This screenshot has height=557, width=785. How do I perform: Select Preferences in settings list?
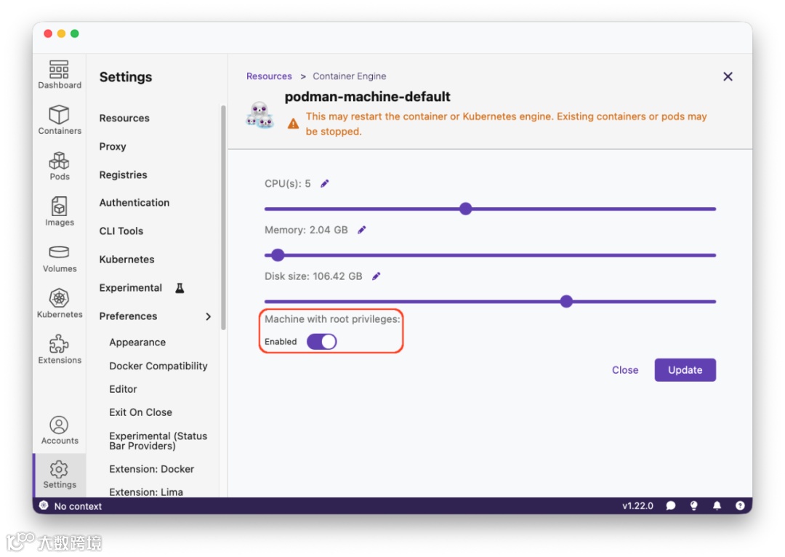coord(128,316)
